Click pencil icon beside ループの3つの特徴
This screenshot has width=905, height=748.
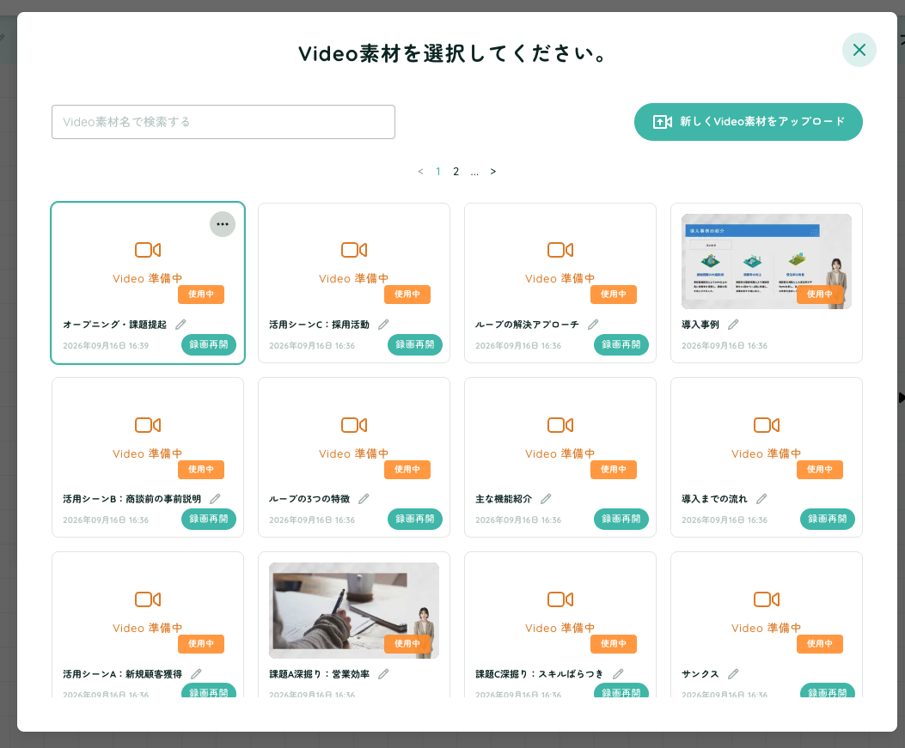[364, 499]
